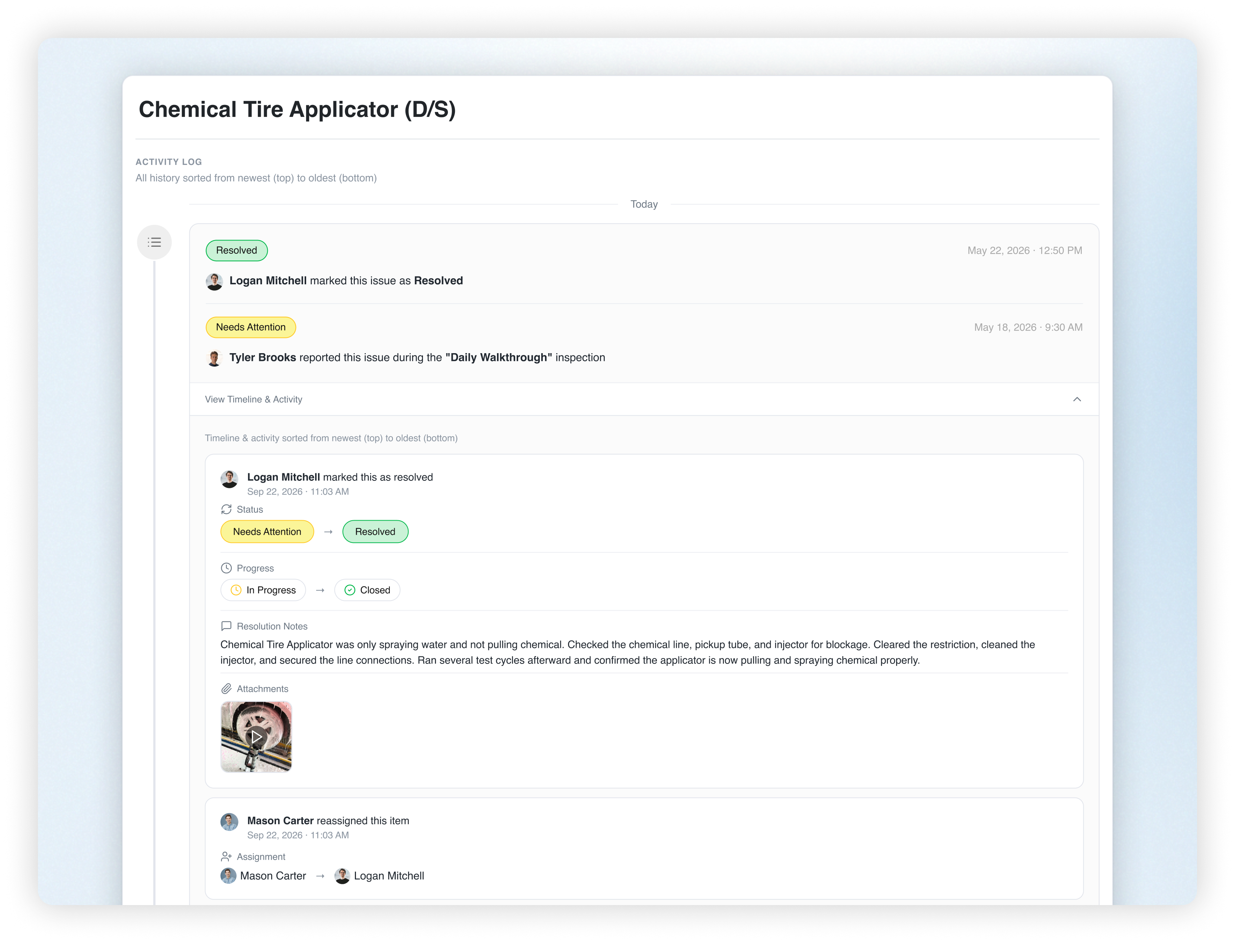The height and width of the screenshot is (943, 1235).
Task: Click Tyler Brooks' avatar
Action: 214,358
